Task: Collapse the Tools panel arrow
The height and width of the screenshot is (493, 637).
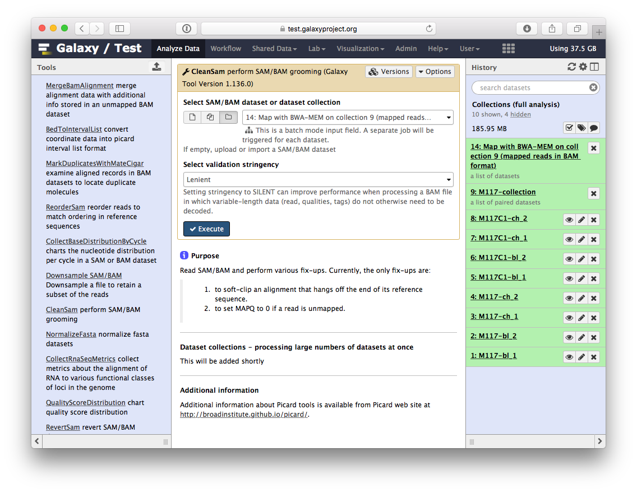Action: (x=37, y=441)
